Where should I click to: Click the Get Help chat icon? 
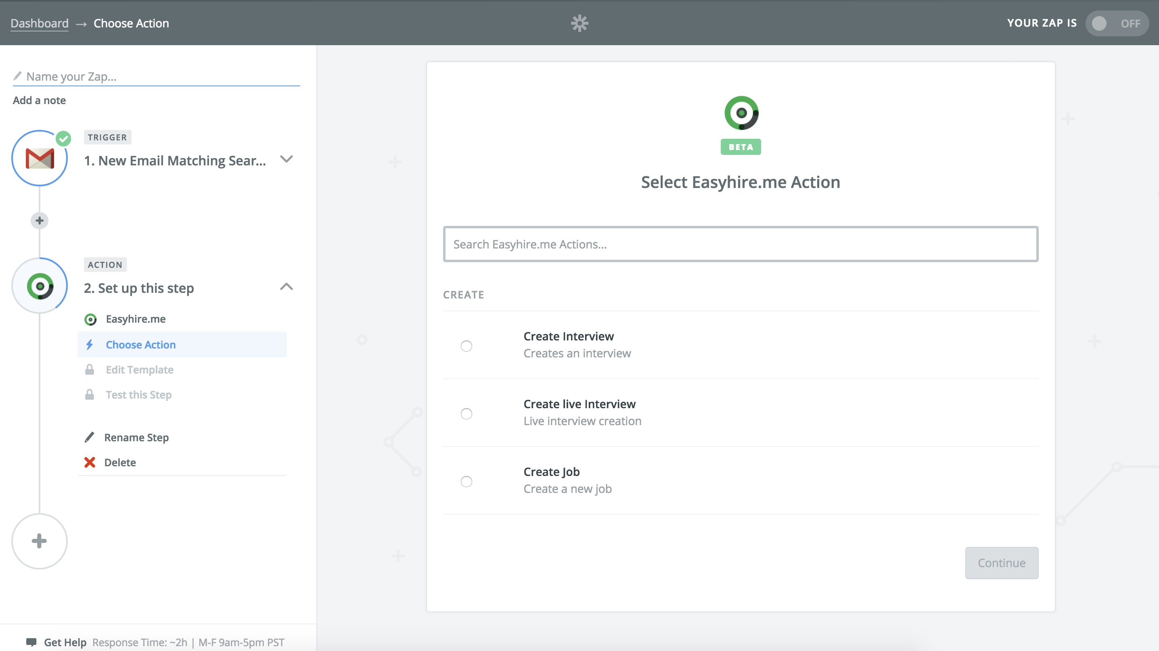click(x=31, y=642)
